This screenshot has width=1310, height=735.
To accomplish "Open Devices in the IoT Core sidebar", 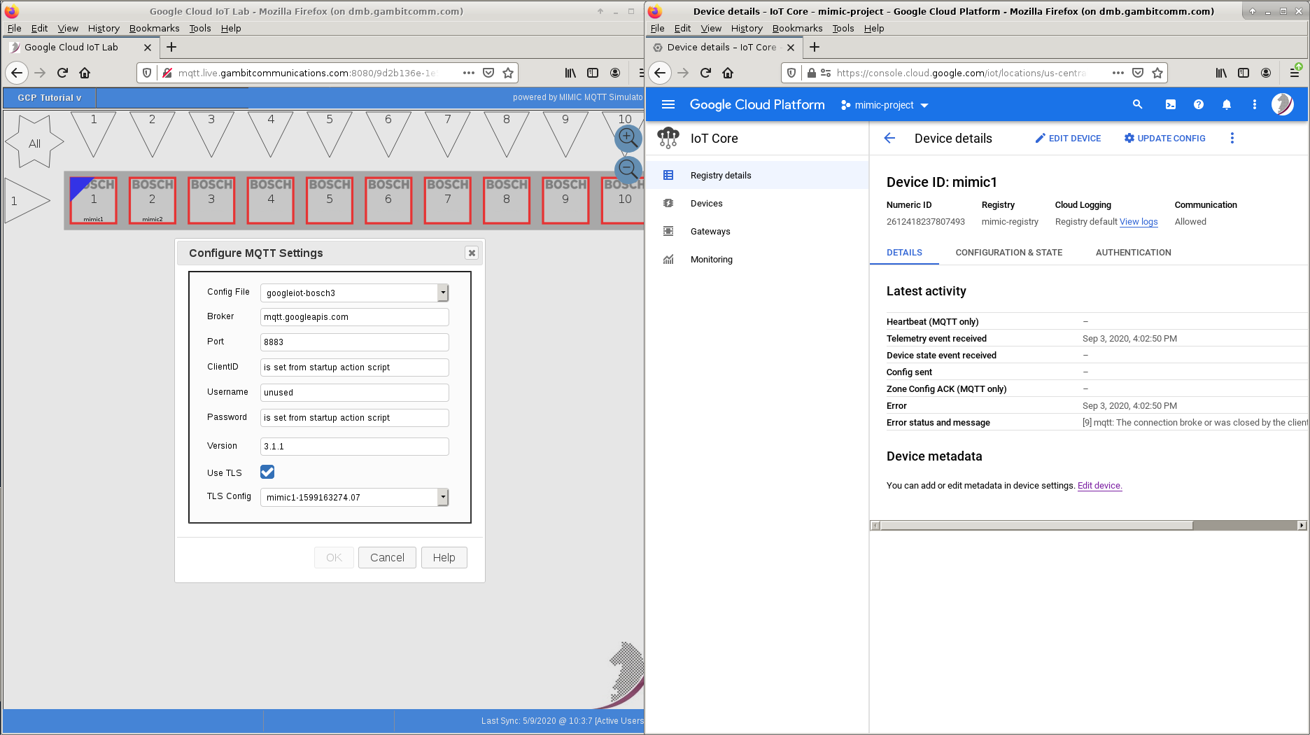I will tap(757, 203).
